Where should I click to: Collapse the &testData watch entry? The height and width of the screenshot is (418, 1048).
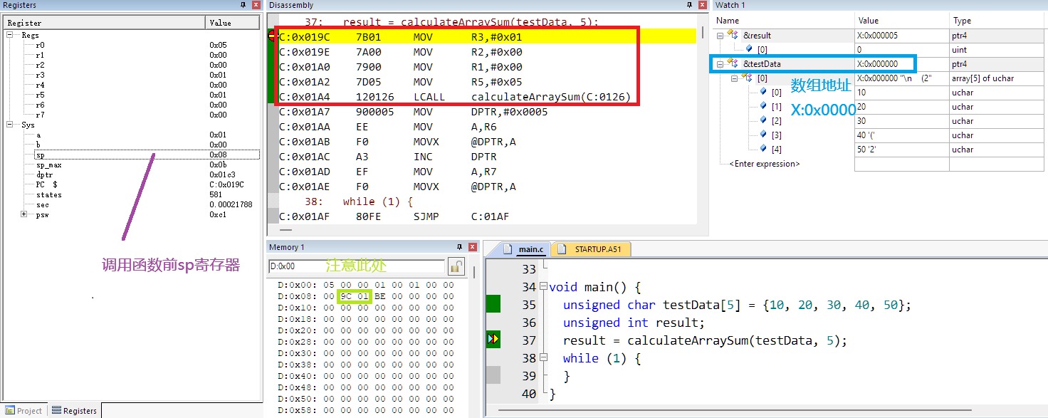[720, 64]
